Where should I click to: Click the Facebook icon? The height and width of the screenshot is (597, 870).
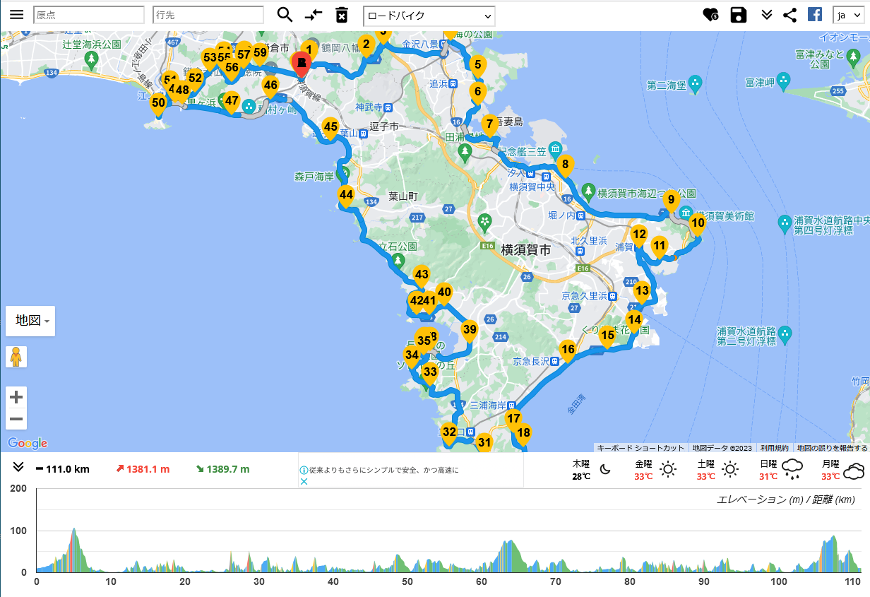pyautogui.click(x=815, y=15)
